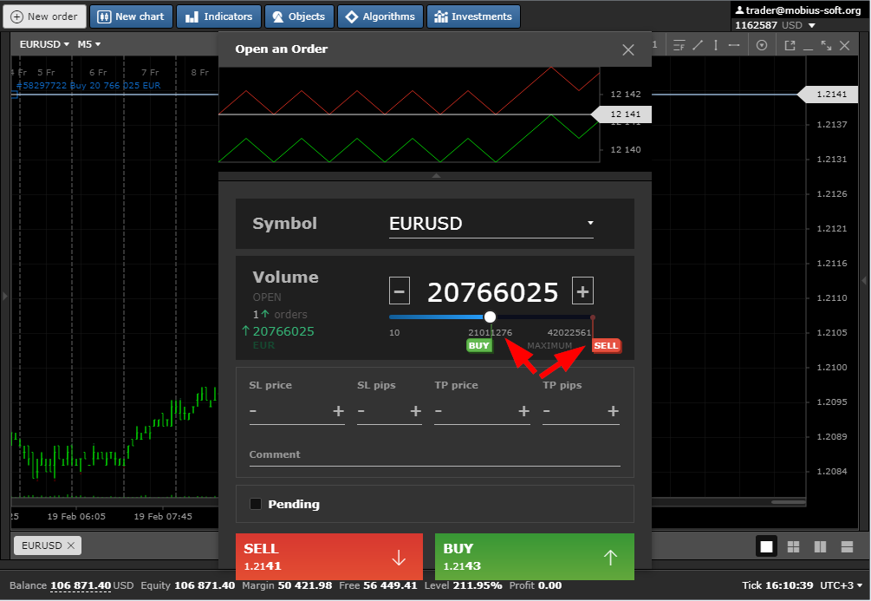
Task: Open the circled down-arrow chart menu
Action: pos(762,46)
